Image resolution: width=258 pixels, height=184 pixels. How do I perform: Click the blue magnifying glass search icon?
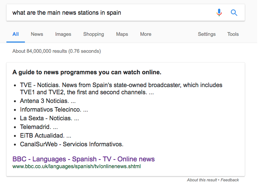coord(234,13)
